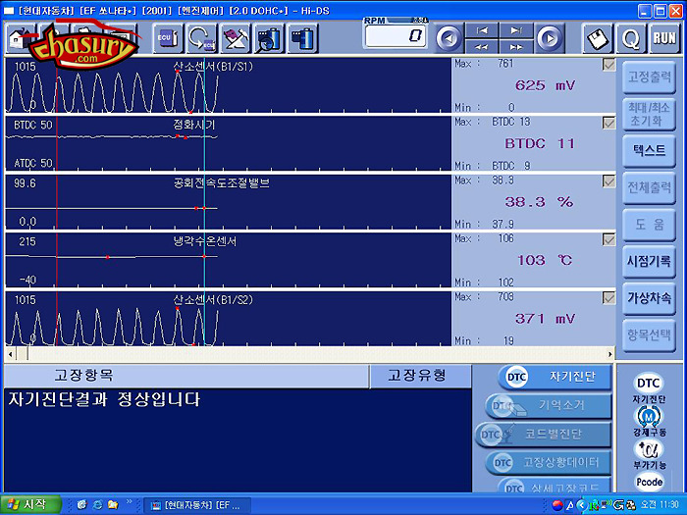The image size is (687, 515).
Task: Click the RUN icon in toolbar
Action: (664, 38)
